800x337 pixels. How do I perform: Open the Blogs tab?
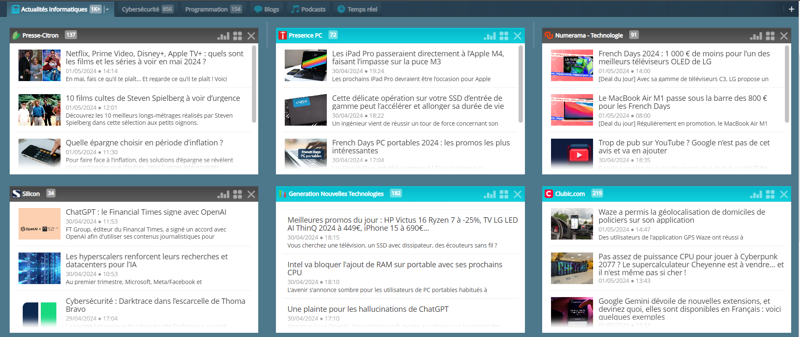(x=267, y=9)
